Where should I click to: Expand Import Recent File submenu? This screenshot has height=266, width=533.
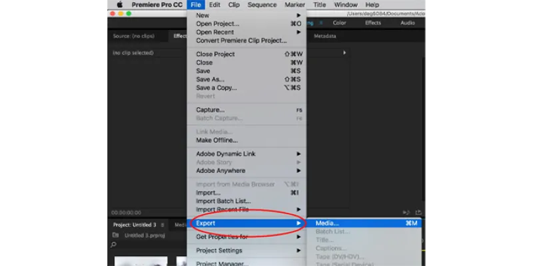[x=247, y=209]
